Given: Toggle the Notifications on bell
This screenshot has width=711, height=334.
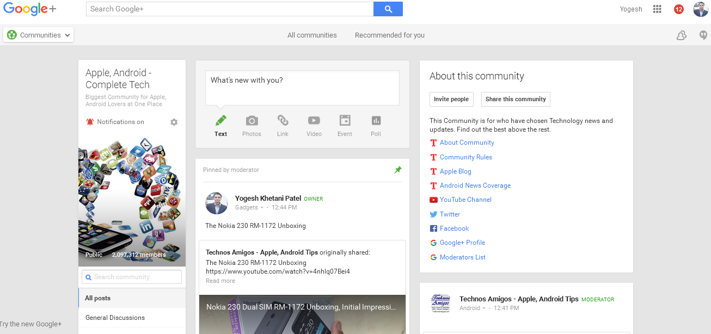Looking at the screenshot, I should point(90,122).
